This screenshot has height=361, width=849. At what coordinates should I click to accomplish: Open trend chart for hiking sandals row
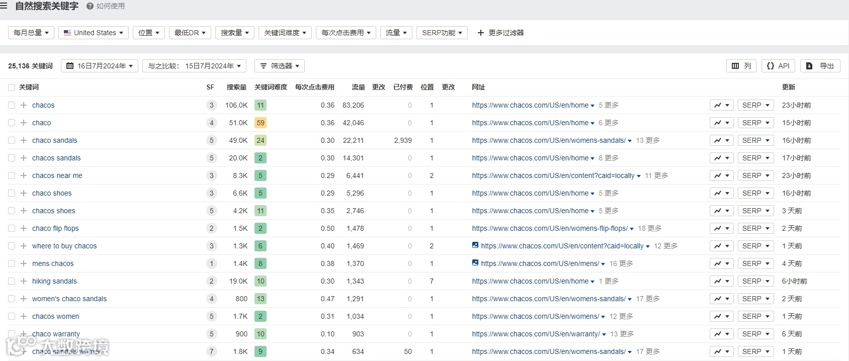coord(722,281)
